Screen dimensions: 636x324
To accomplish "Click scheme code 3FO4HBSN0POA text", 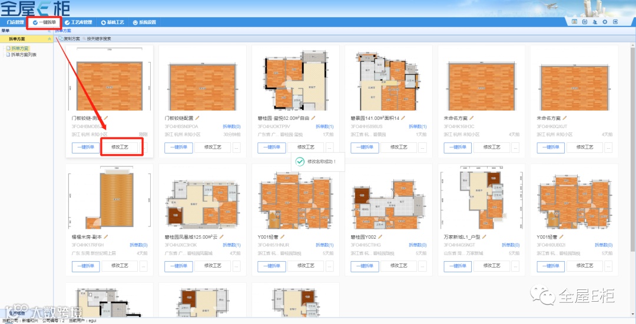I will point(181,126).
